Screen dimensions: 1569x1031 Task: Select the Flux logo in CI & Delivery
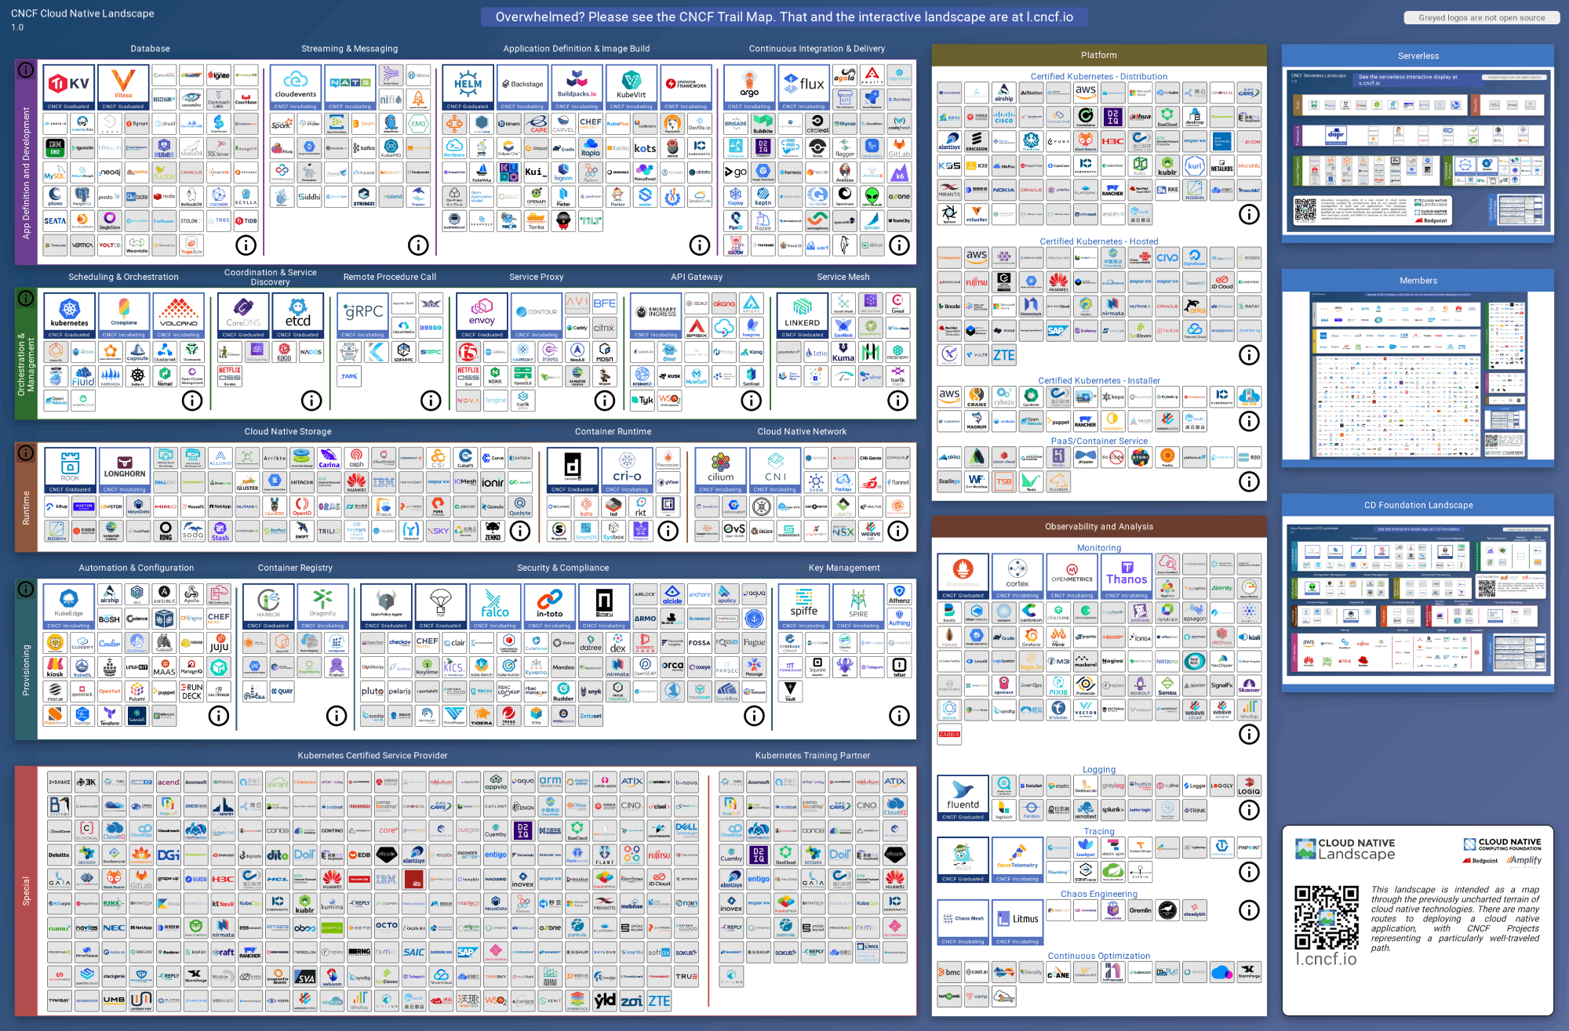tap(804, 87)
